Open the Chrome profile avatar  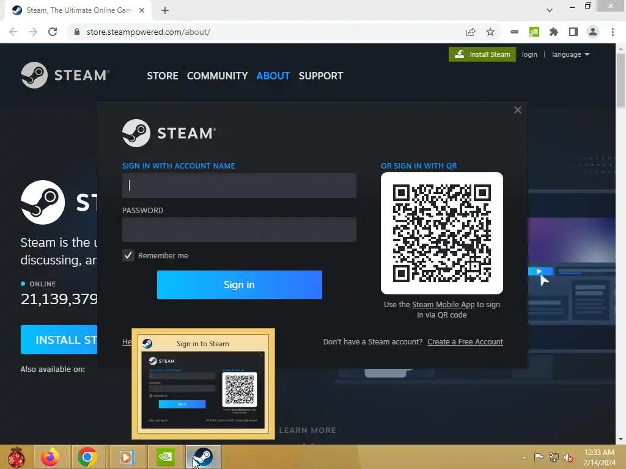tap(593, 32)
